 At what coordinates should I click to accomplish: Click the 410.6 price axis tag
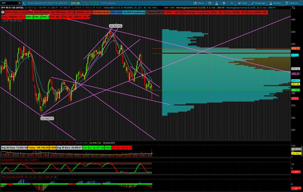coord(295,55)
